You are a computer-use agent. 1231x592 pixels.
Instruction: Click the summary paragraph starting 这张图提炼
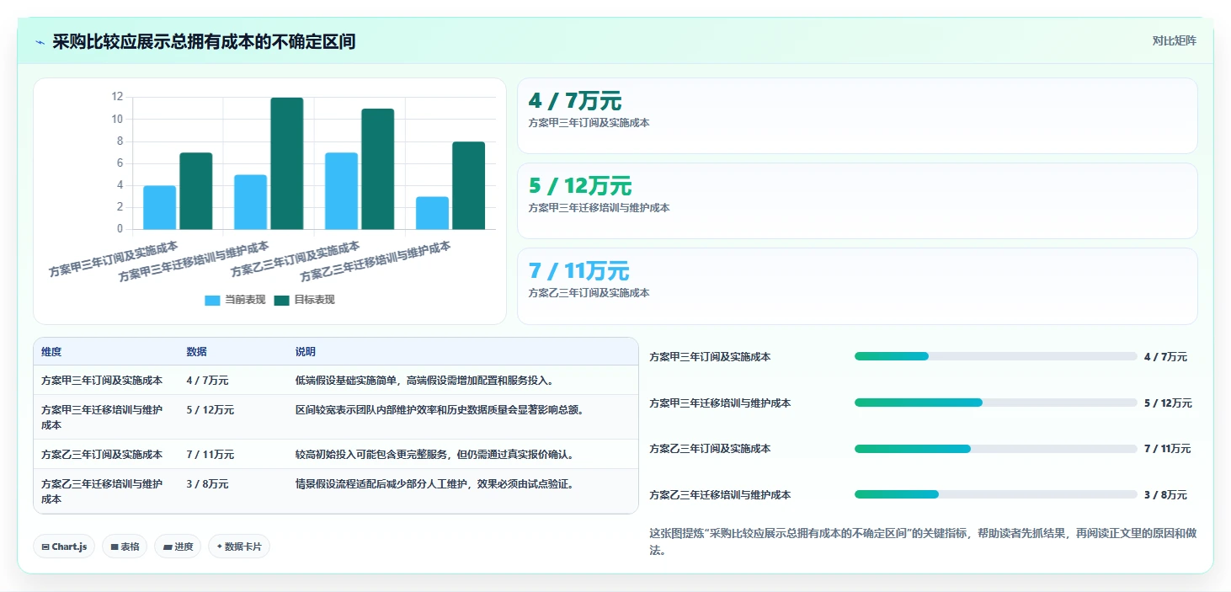point(923,541)
